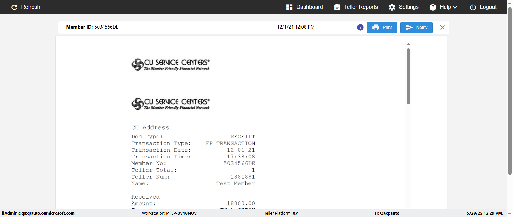Image resolution: width=513 pixels, height=217 pixels.
Task: Click the receipt viewer scrollbar thumb
Action: coord(408,76)
